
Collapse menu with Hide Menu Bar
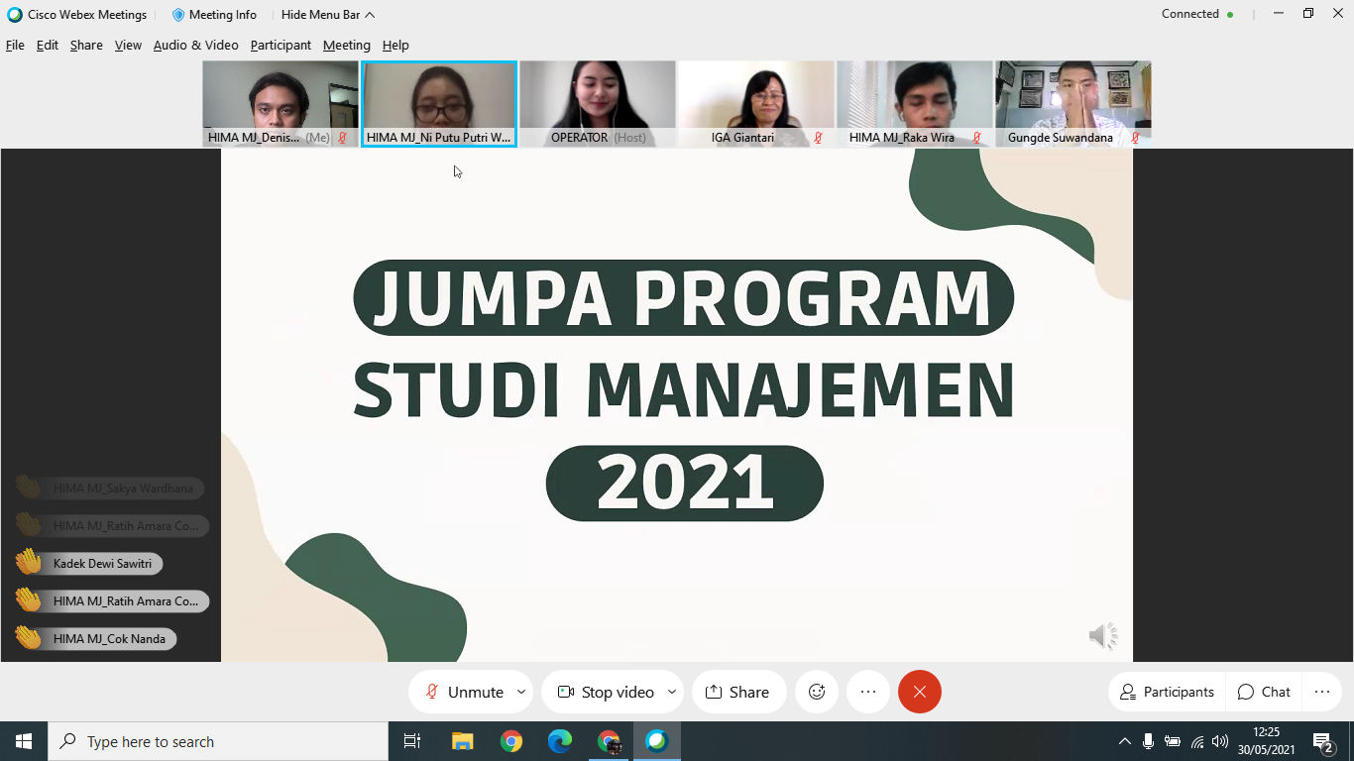point(328,15)
